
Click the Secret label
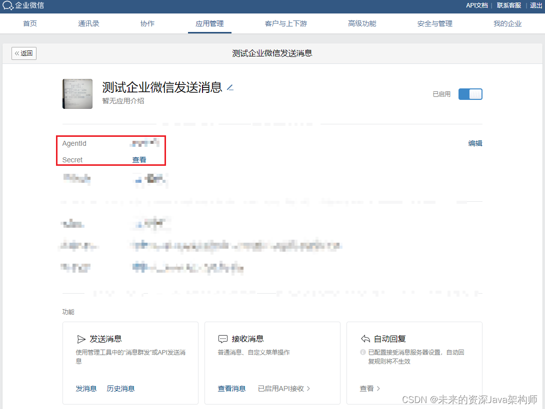(72, 160)
